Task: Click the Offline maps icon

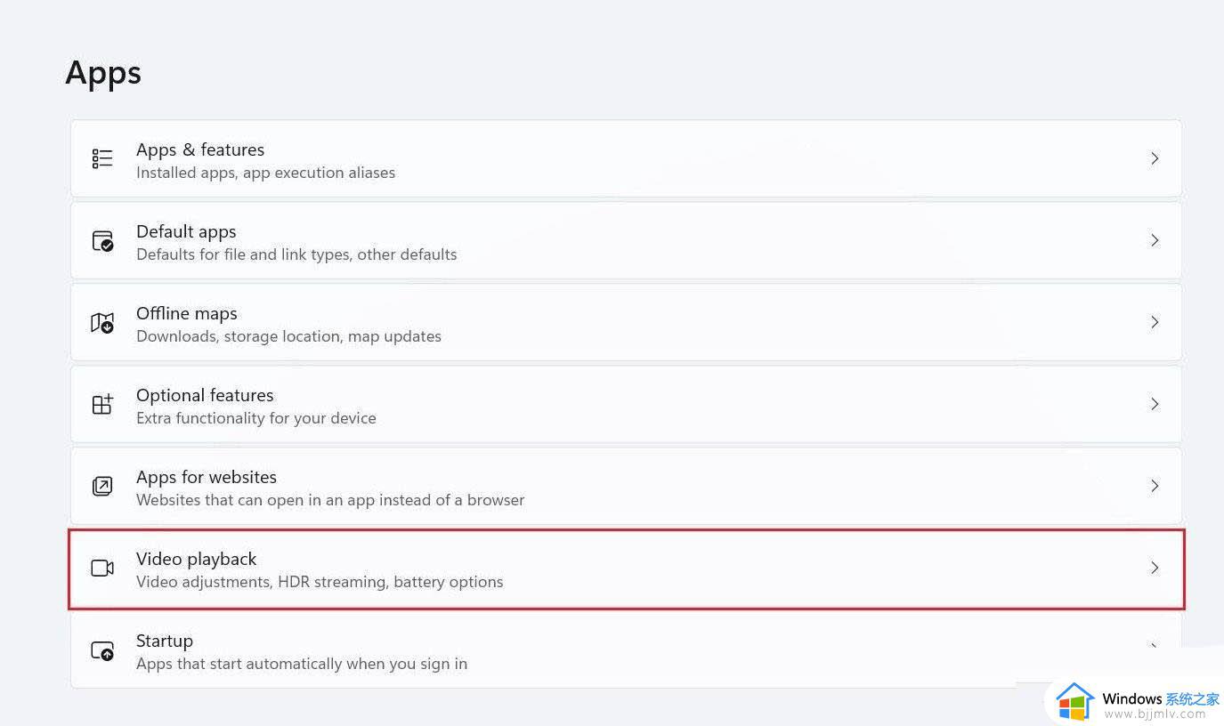Action: [102, 322]
